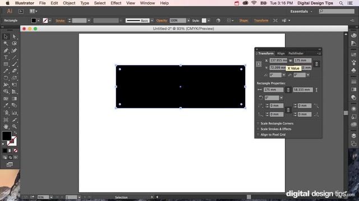The height and width of the screenshot is (201, 359).
Task: Toggle Link Corner Radius Values
Action: 288,110
